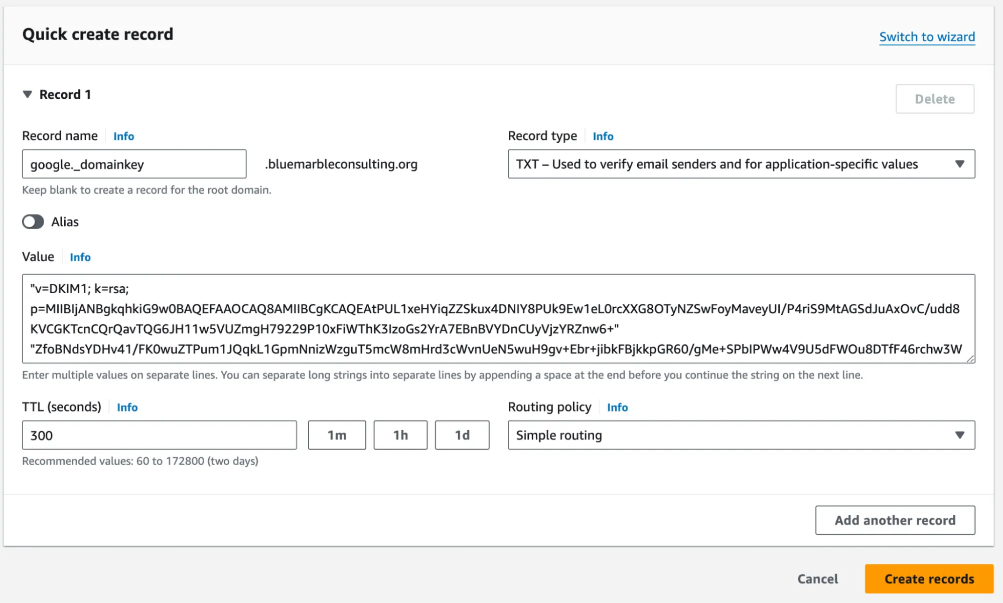The width and height of the screenshot is (1003, 603).
Task: Click the Add another record button
Action: [x=895, y=519]
